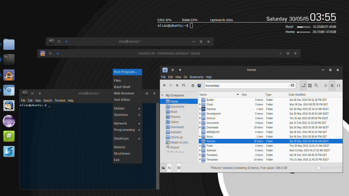Viewport: 349px width, 196px height.
Task: Expand the Openbox submenu
Action: coord(127,115)
